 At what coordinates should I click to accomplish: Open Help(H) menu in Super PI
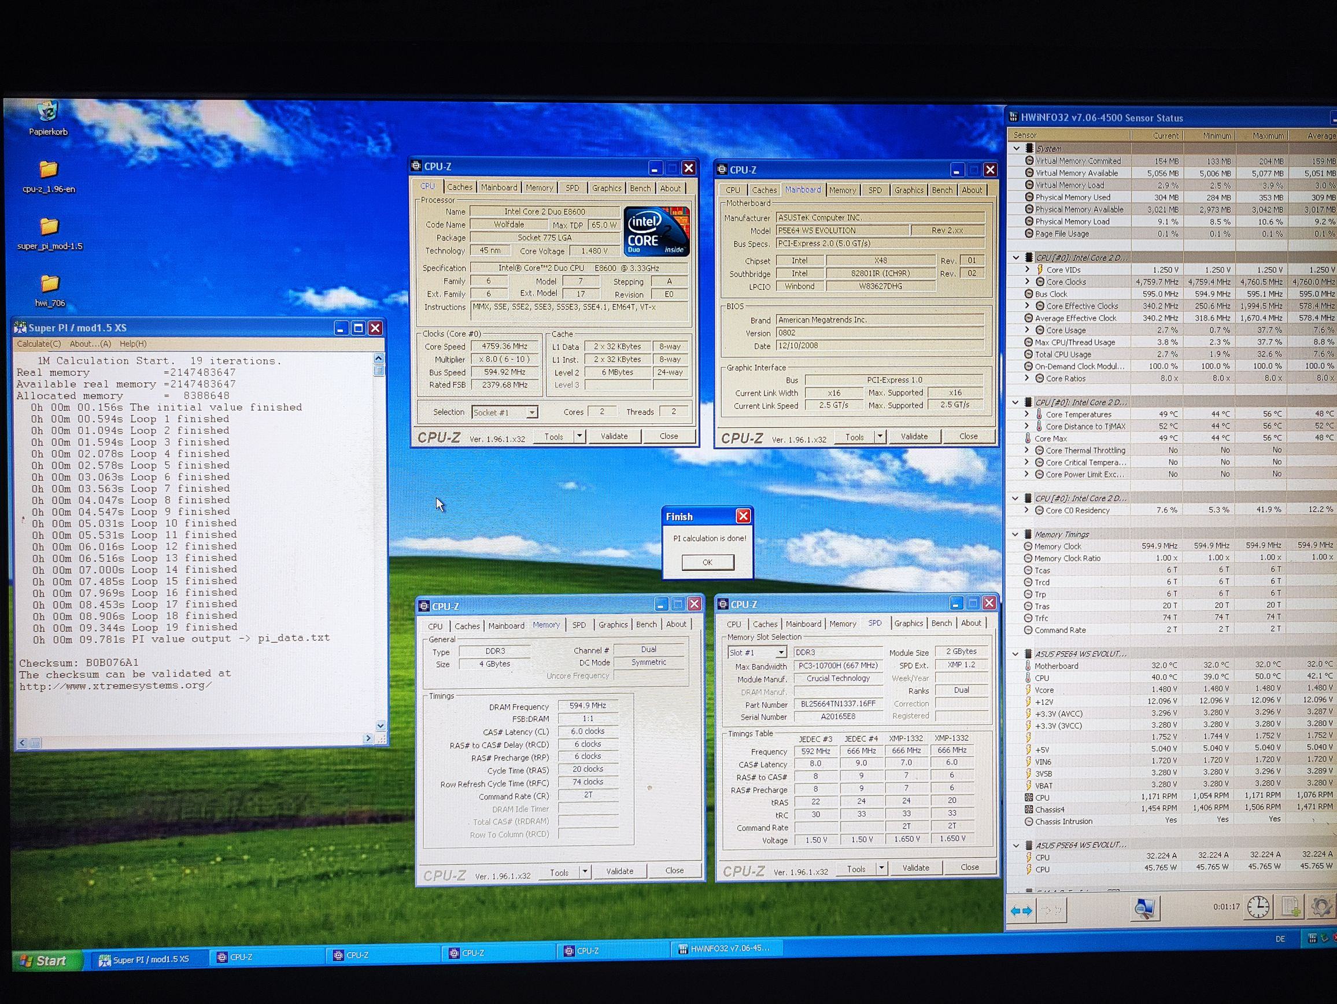pyautogui.click(x=133, y=344)
